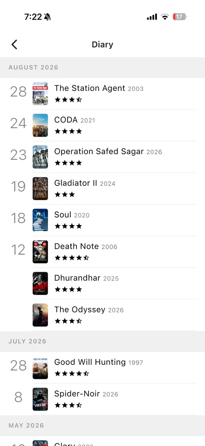Tap the Soul movie poster

(40, 220)
